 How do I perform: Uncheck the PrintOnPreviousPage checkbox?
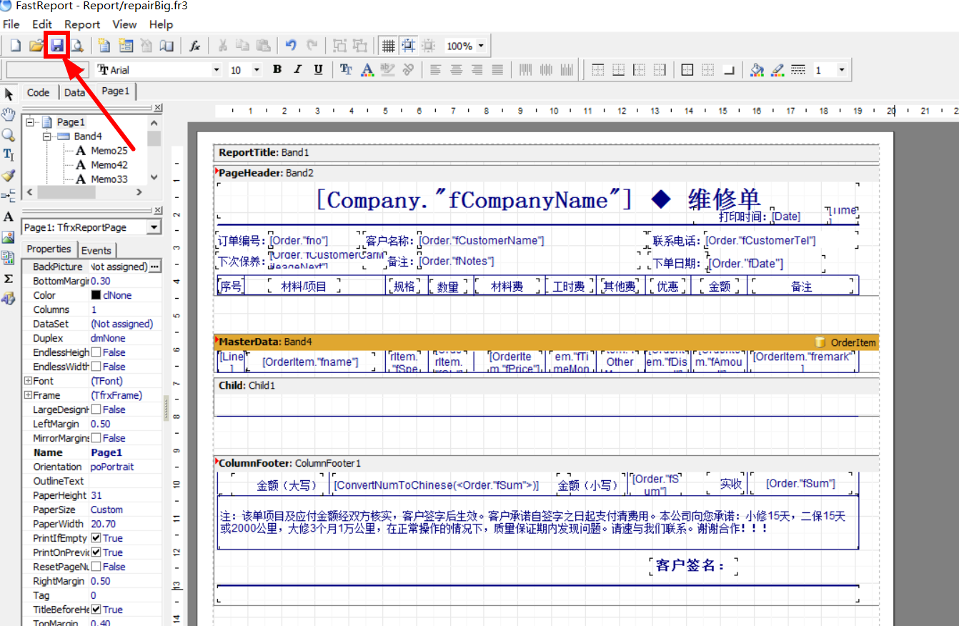pos(96,552)
